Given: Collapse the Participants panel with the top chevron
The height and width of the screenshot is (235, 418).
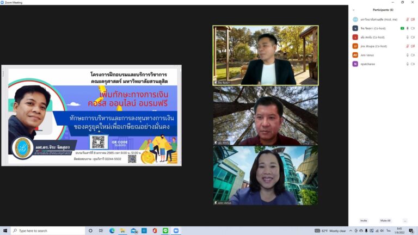Looking at the screenshot, I should pos(353,10).
